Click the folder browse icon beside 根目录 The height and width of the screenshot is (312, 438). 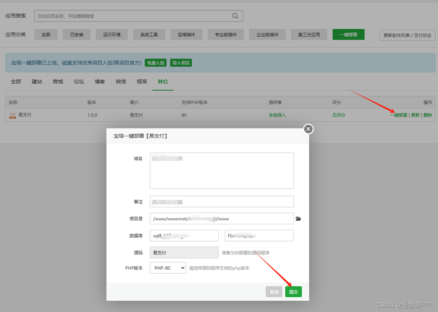point(298,219)
